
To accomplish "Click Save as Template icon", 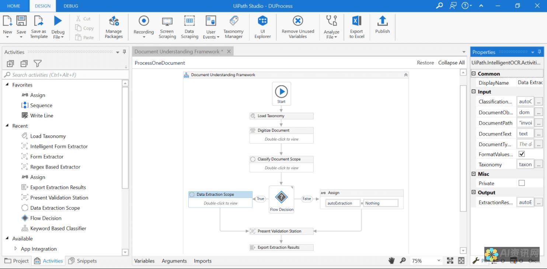I will (39, 21).
